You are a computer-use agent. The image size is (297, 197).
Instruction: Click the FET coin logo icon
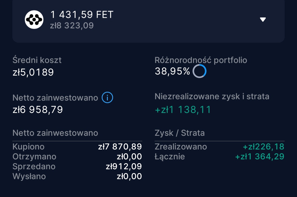pos(34,20)
